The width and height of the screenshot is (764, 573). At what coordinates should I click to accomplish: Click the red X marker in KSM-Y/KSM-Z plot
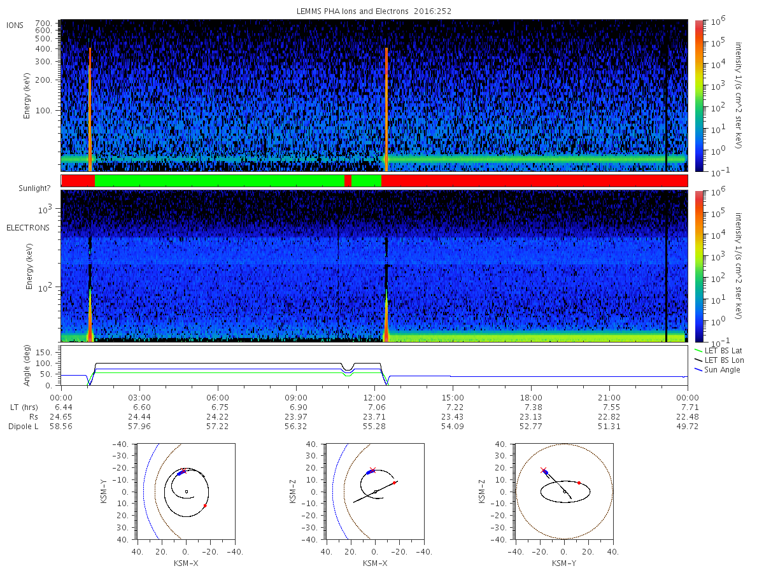[x=543, y=470]
